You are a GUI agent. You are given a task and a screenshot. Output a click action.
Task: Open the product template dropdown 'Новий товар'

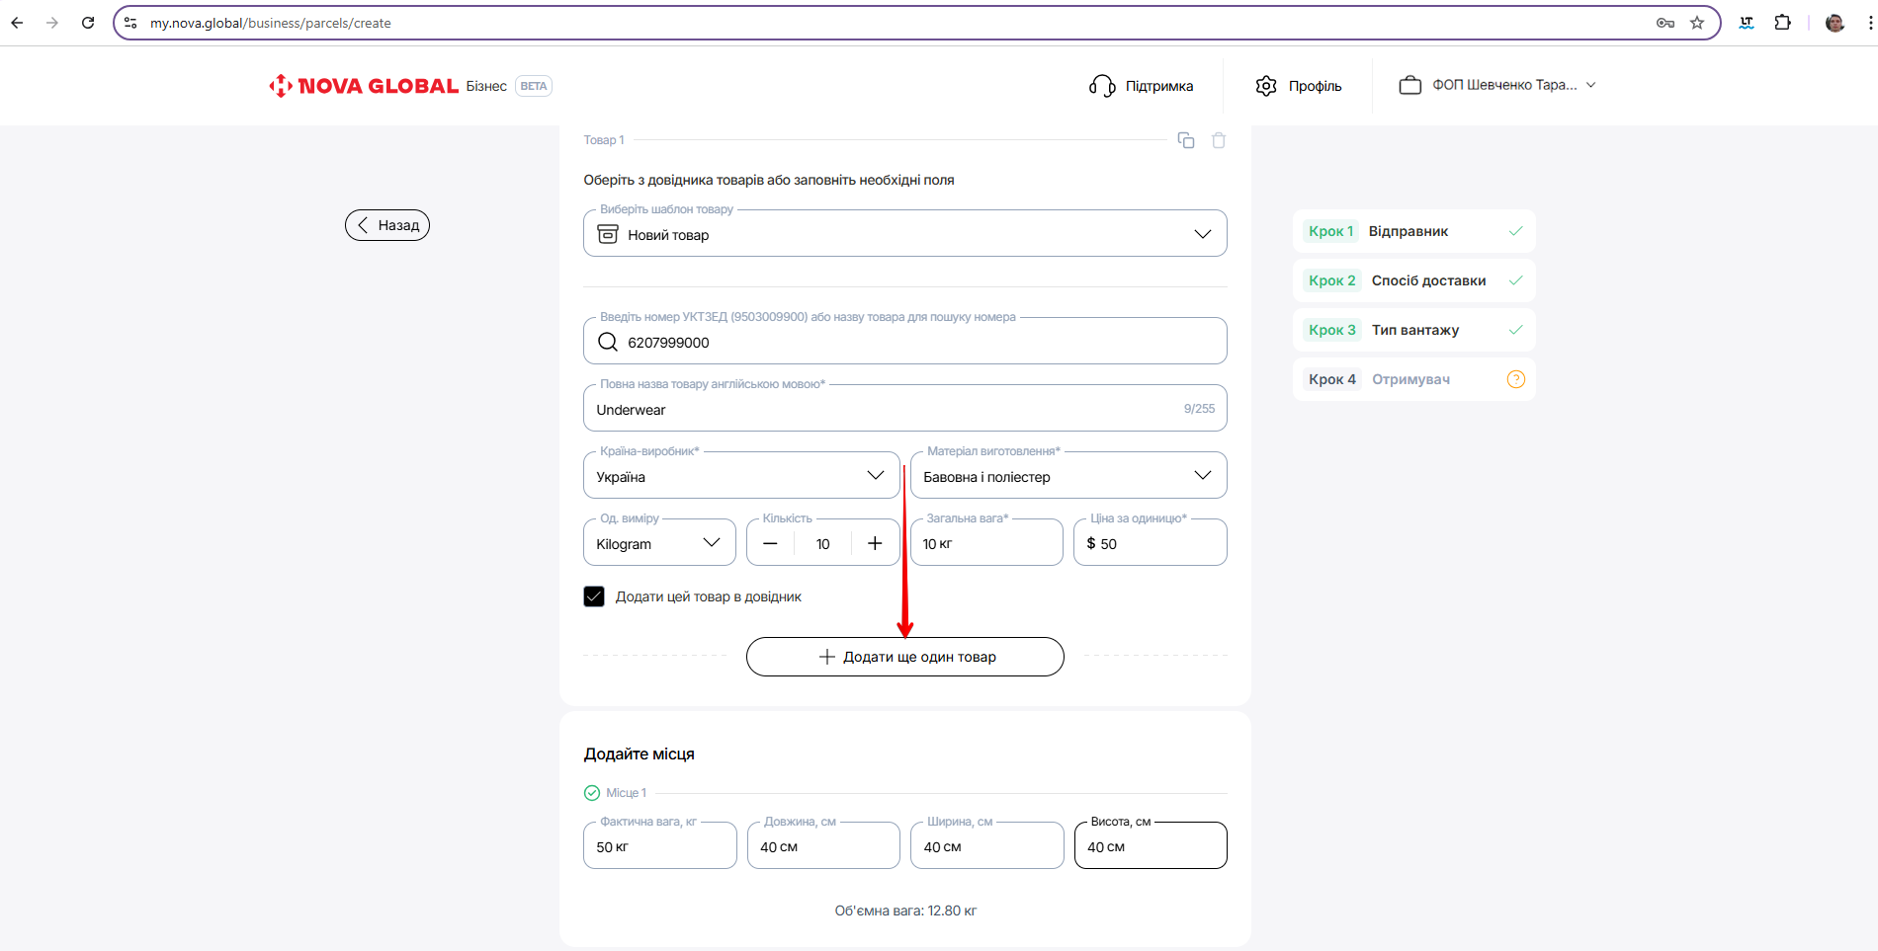click(904, 234)
